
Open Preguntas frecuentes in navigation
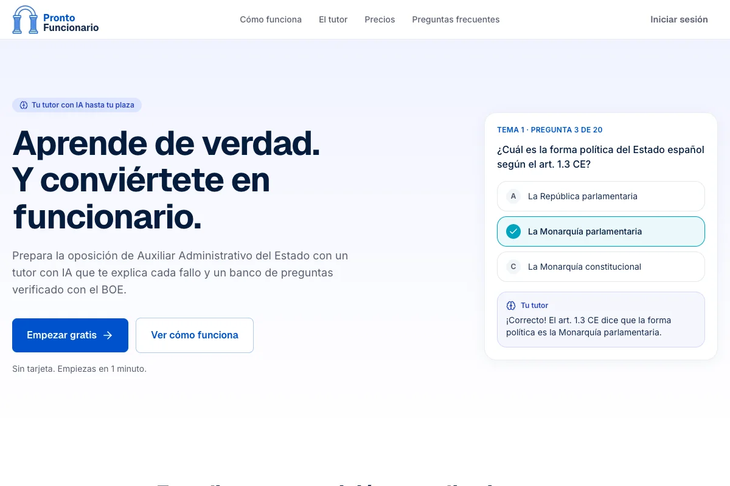456,19
